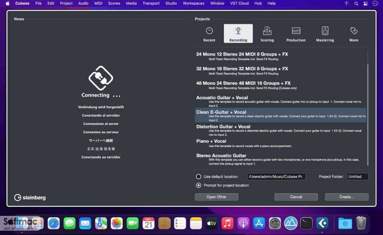Open the File menu
The image size is (383, 235).
(38, 3)
